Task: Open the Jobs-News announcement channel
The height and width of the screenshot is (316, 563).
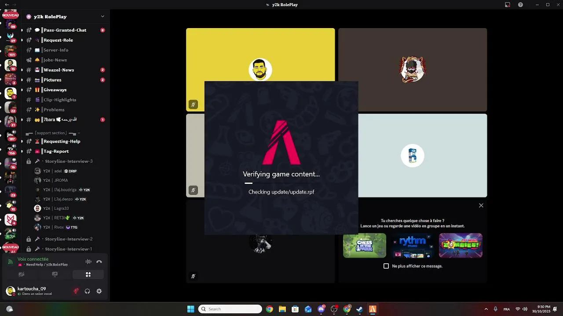Action: pyautogui.click(x=65, y=60)
